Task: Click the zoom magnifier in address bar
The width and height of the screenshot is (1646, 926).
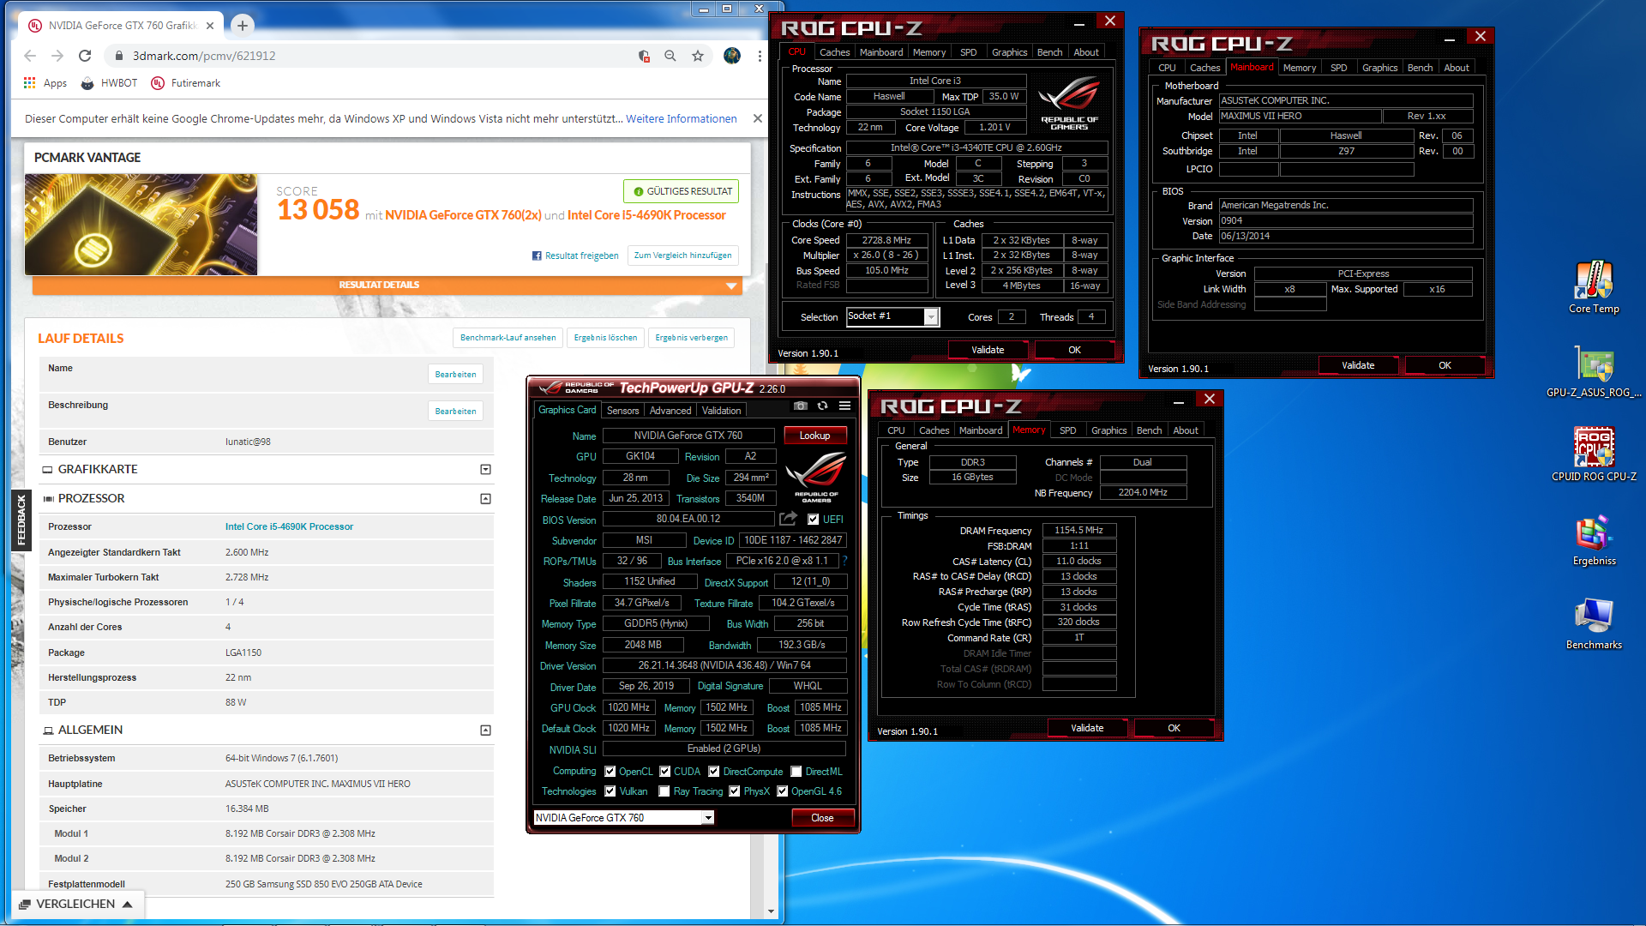Action: (670, 56)
